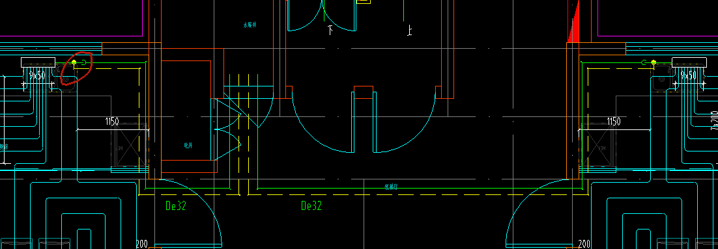This screenshot has width=718, height=249.
Task: Click the 电井 room label
Action: coord(188,145)
